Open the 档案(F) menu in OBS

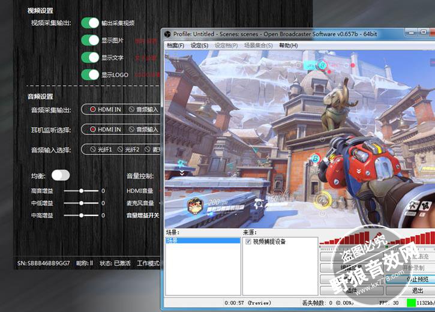[175, 46]
